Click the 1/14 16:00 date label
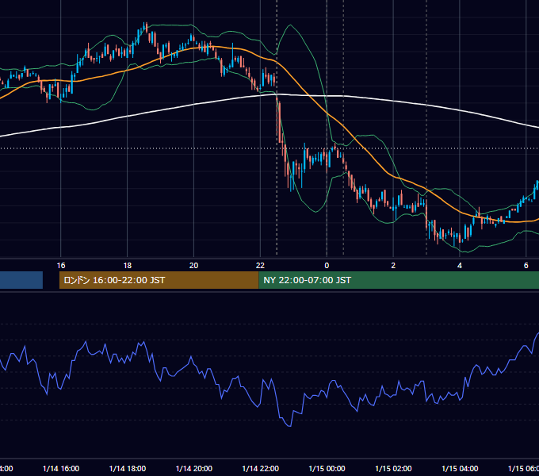The image size is (539, 476). 61,468
